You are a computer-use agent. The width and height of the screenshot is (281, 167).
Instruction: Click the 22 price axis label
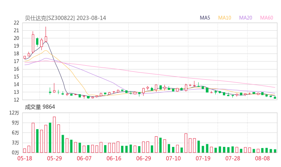[x=16, y=23]
